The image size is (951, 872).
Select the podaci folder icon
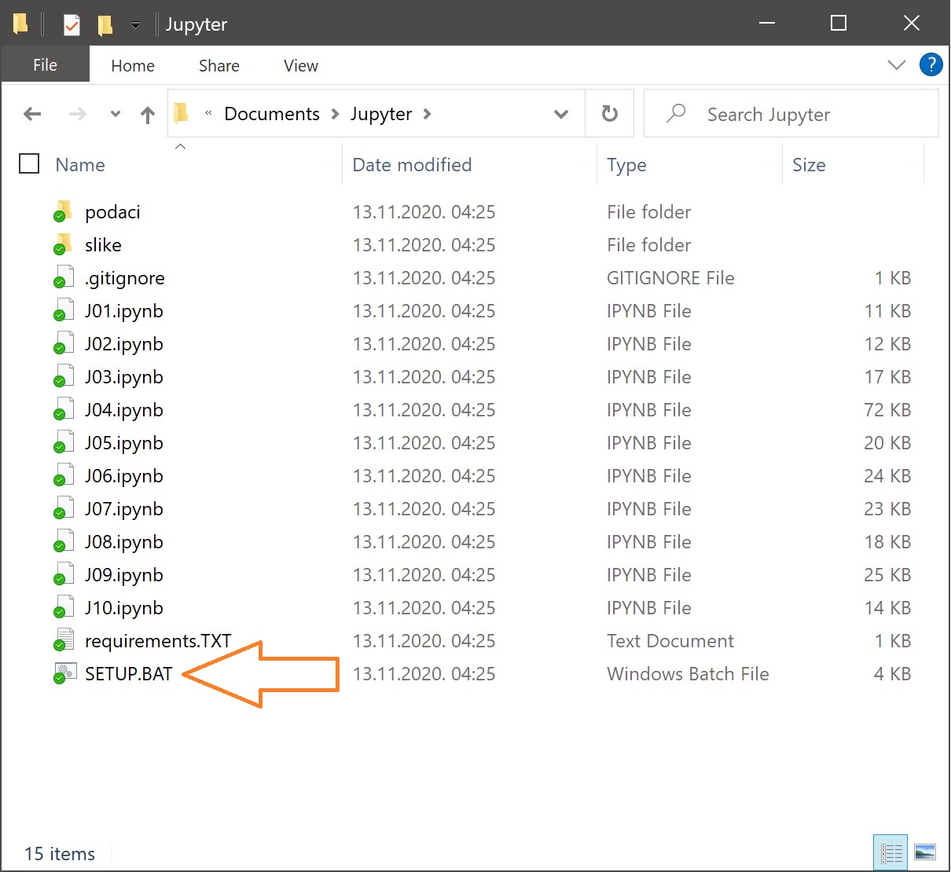click(63, 211)
